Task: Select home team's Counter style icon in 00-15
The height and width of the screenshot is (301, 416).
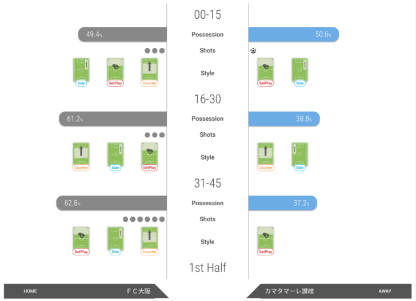Action: coord(149,71)
